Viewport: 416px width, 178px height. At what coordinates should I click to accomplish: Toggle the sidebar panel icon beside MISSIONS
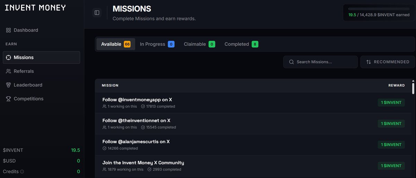pyautogui.click(x=97, y=13)
